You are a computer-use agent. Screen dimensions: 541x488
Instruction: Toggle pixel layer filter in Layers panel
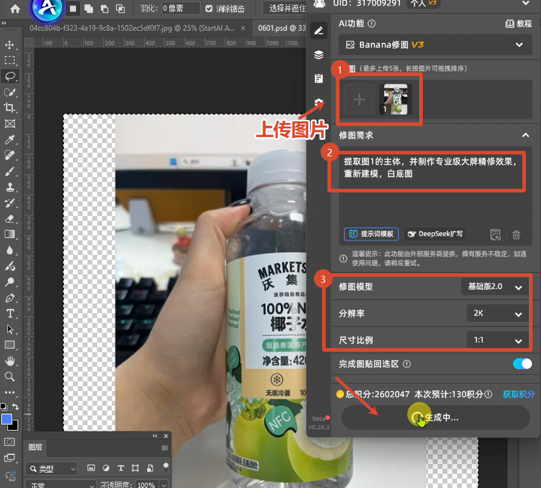[91, 468]
